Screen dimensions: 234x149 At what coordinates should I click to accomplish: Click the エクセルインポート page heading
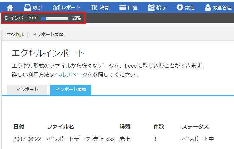48,53
